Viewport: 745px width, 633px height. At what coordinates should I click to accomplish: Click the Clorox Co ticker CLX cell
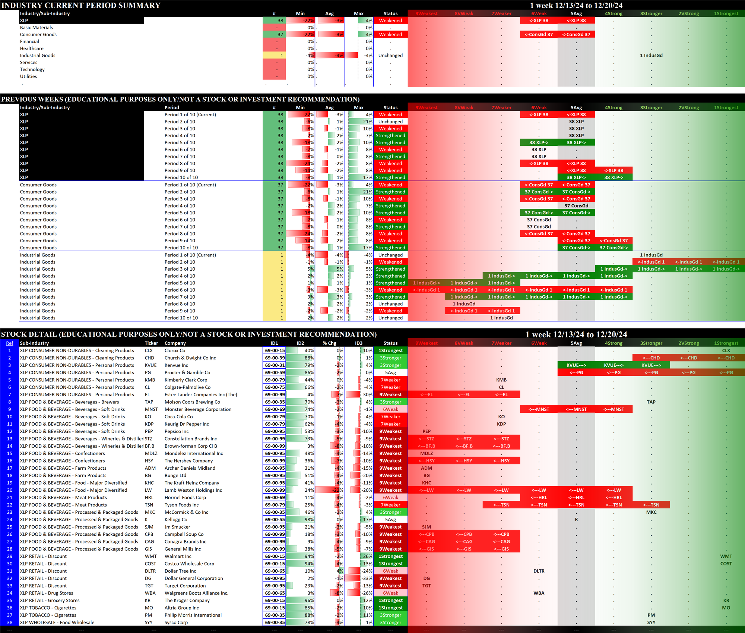tap(149, 350)
